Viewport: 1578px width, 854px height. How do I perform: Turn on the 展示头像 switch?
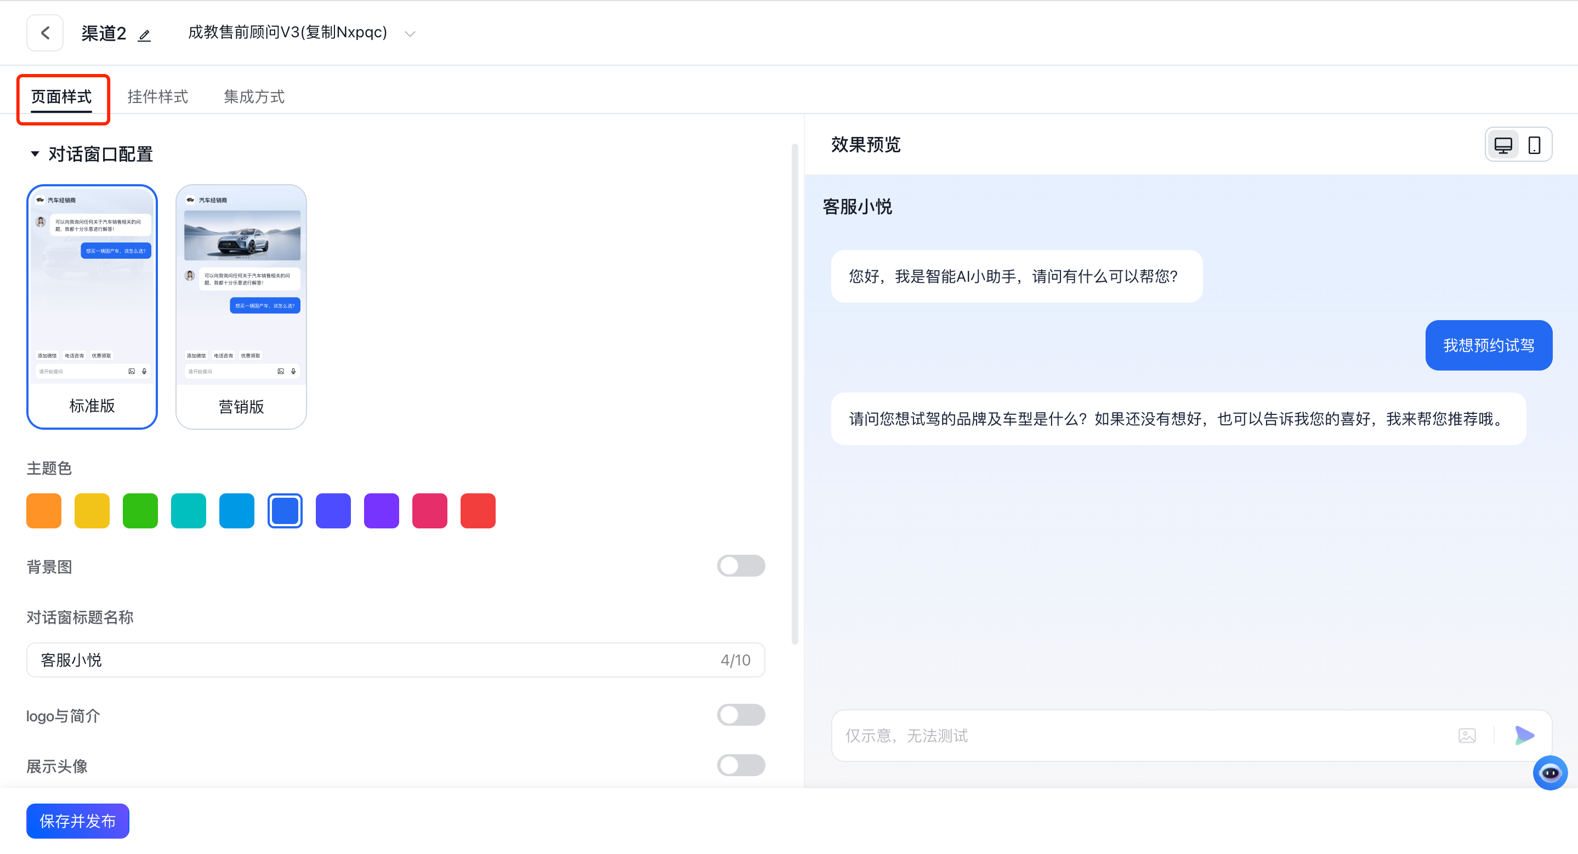pos(741,765)
